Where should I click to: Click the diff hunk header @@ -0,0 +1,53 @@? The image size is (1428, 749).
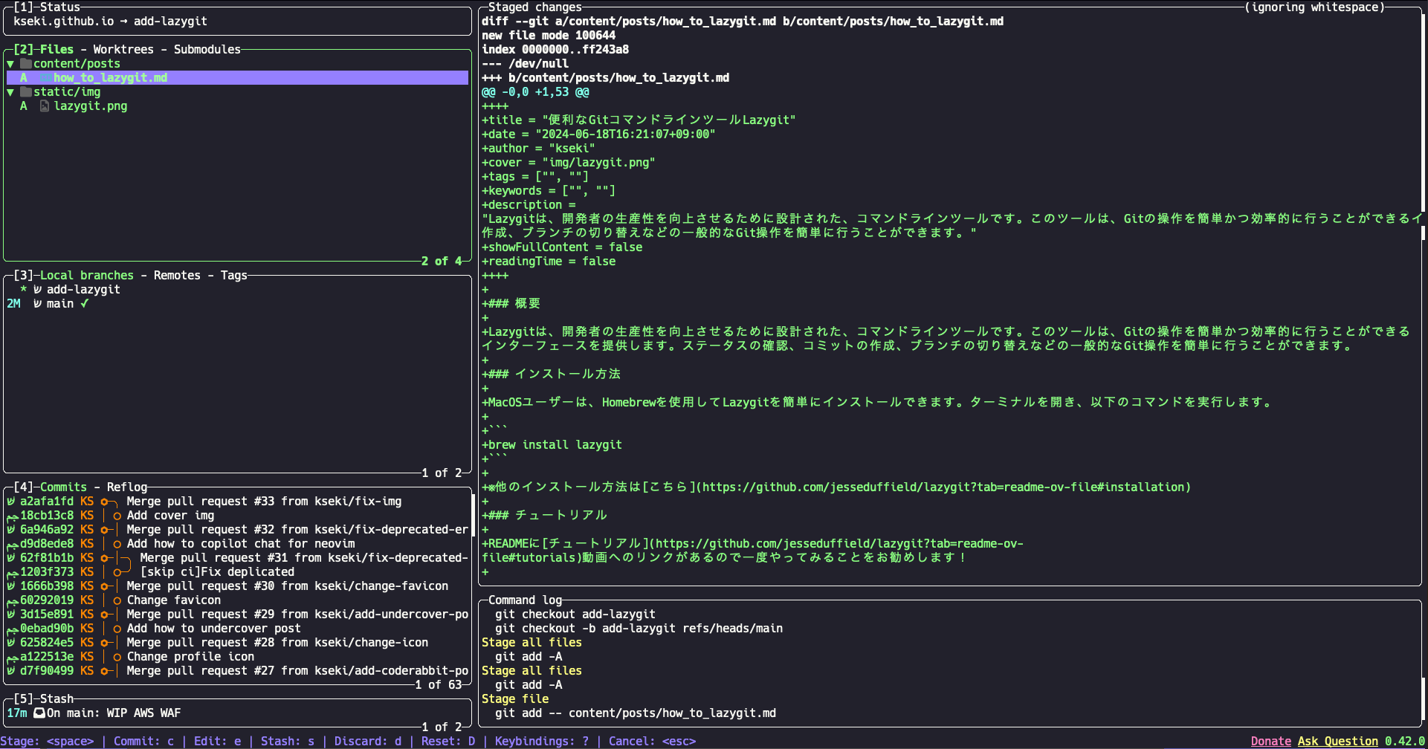[x=535, y=92]
